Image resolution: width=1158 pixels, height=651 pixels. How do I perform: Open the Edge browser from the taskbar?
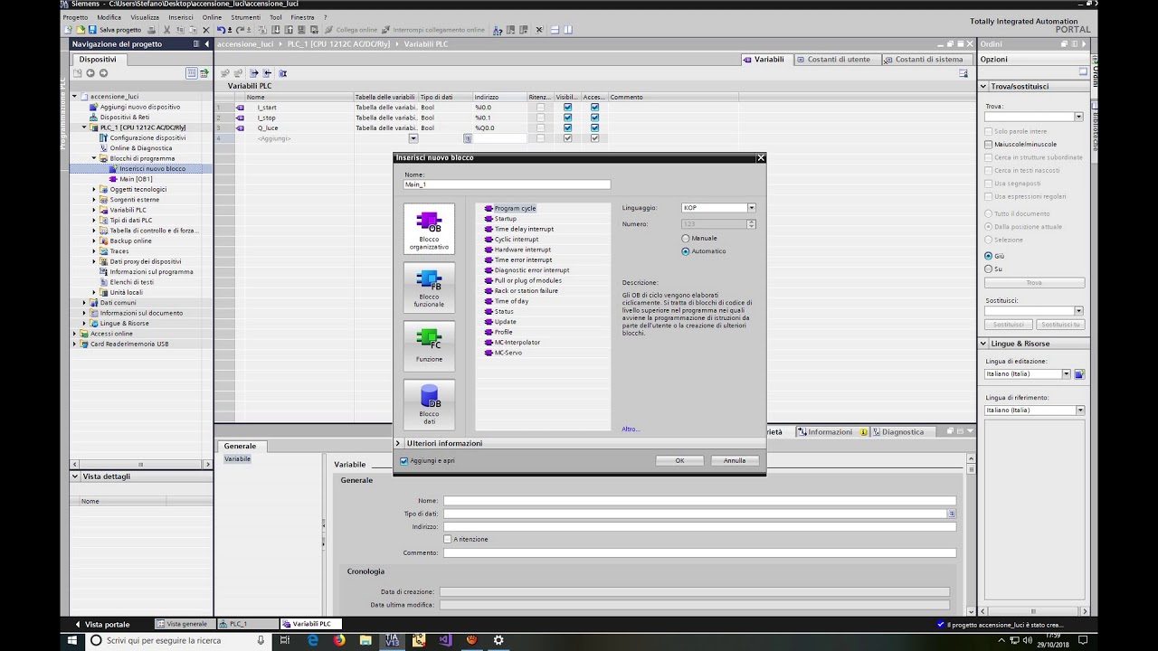(313, 640)
